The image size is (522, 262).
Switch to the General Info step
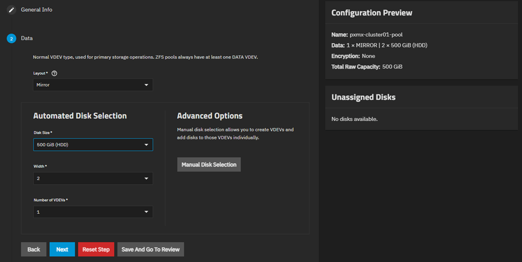click(x=36, y=10)
